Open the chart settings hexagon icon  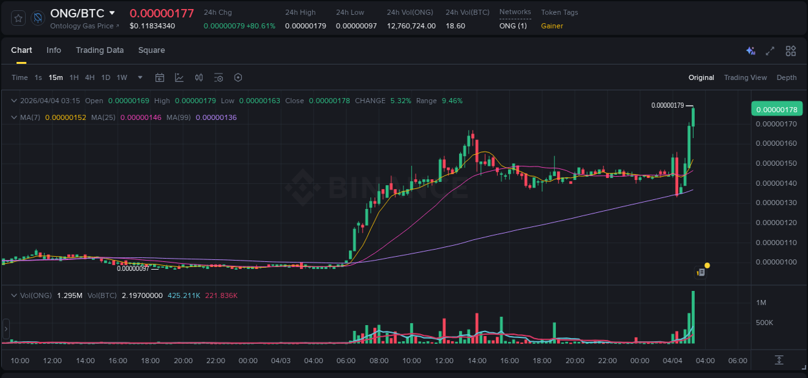pyautogui.click(x=238, y=77)
